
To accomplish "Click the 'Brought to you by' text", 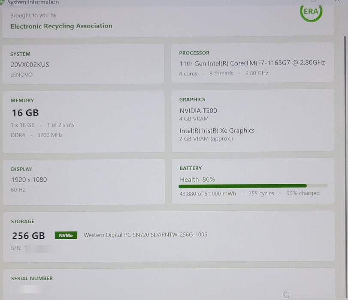I will [x=33, y=15].
